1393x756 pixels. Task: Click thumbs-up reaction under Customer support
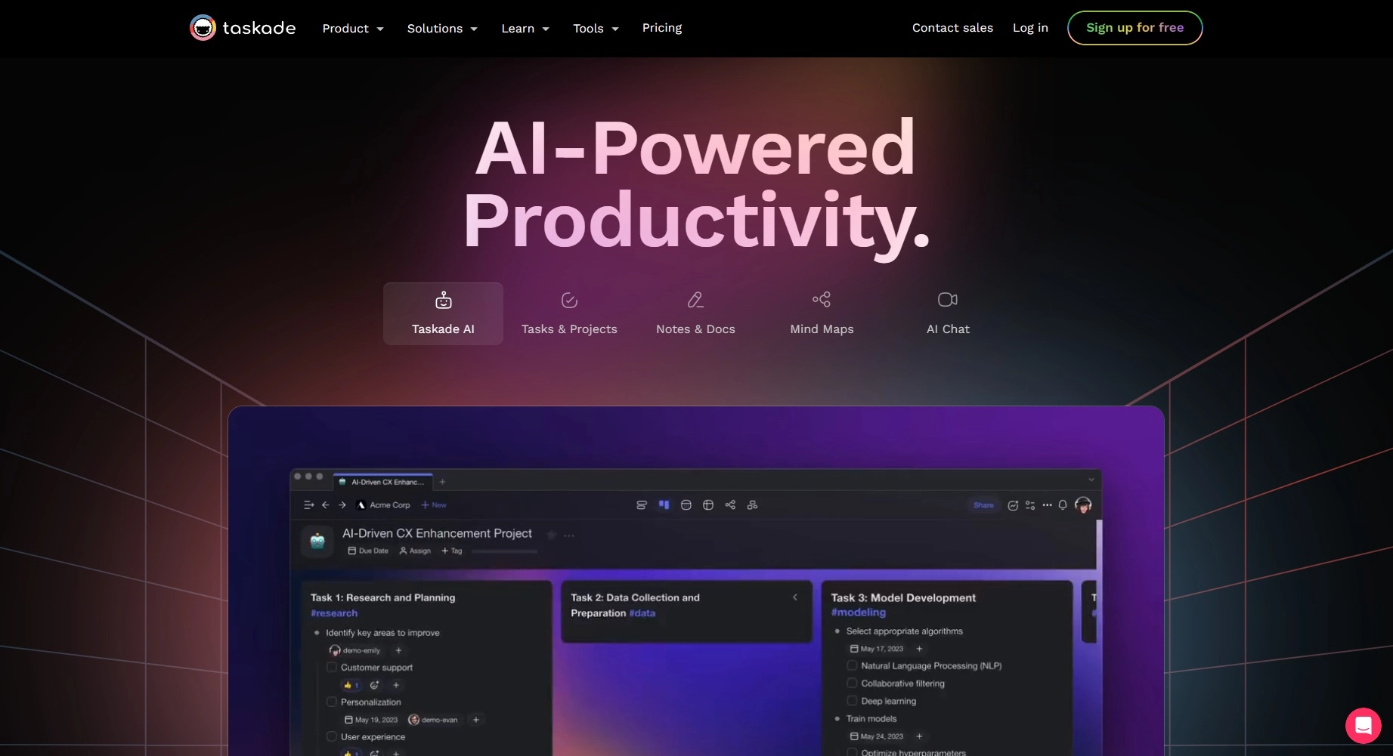click(x=351, y=685)
